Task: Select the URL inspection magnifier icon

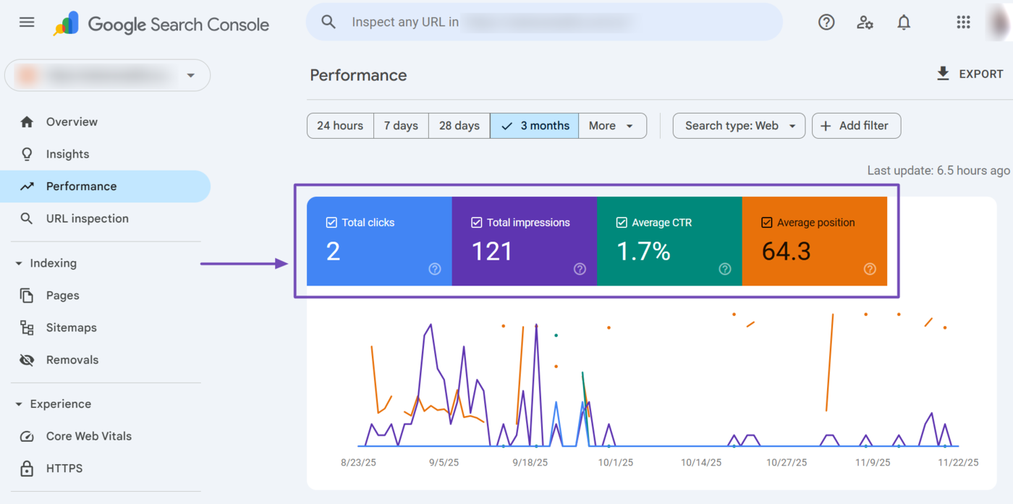Action: tap(25, 218)
